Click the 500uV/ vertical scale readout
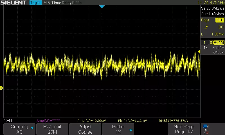This screenshot has height=135, width=225. pos(218,48)
